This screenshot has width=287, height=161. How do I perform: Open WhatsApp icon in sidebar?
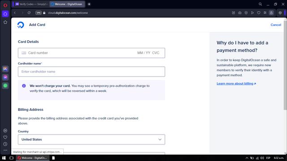point(5,85)
